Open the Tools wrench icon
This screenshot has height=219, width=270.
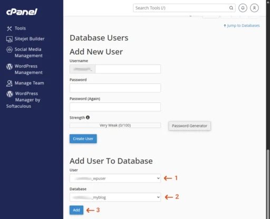pos(9,28)
